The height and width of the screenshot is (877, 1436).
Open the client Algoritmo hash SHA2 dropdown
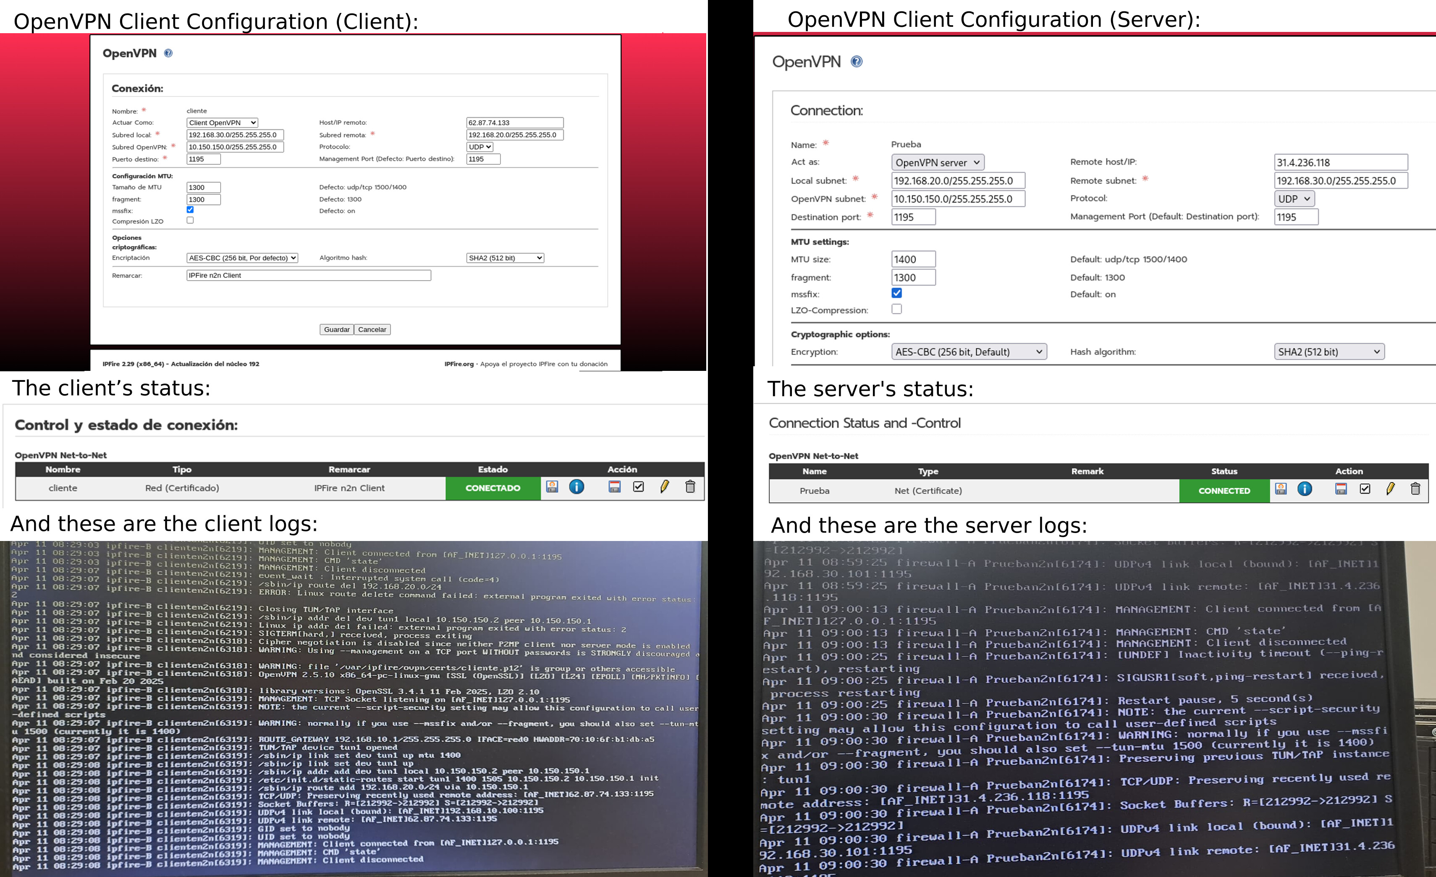[505, 258]
